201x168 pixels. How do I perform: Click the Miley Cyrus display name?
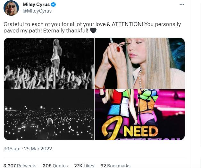[36, 4]
